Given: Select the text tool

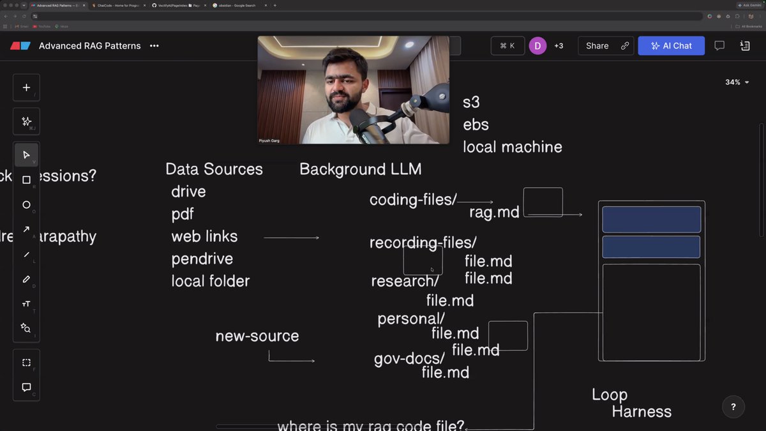Looking at the screenshot, I should point(26,304).
